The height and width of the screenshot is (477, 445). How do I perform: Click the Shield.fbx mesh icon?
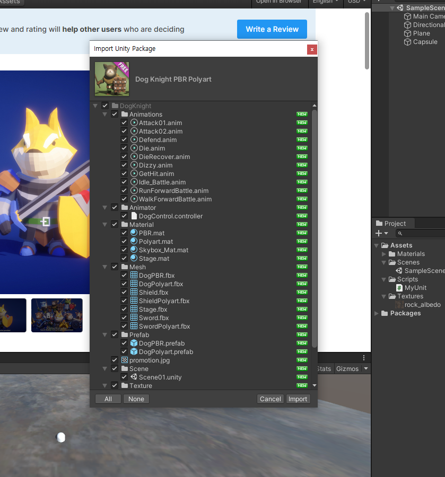(134, 293)
